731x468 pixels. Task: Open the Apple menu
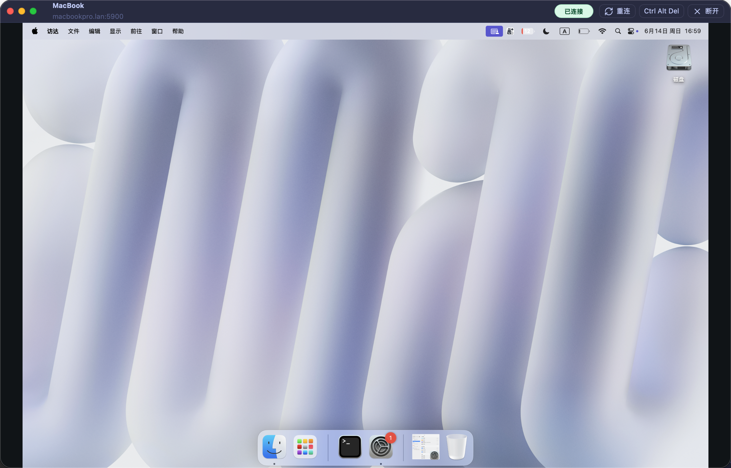click(35, 31)
